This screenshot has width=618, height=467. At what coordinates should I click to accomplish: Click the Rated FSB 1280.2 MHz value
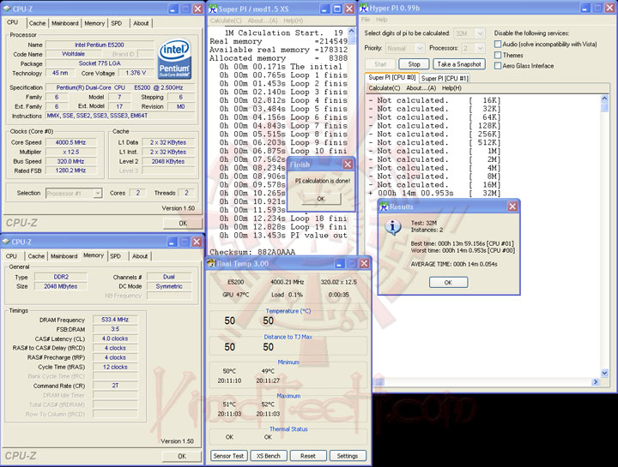pyautogui.click(x=71, y=171)
